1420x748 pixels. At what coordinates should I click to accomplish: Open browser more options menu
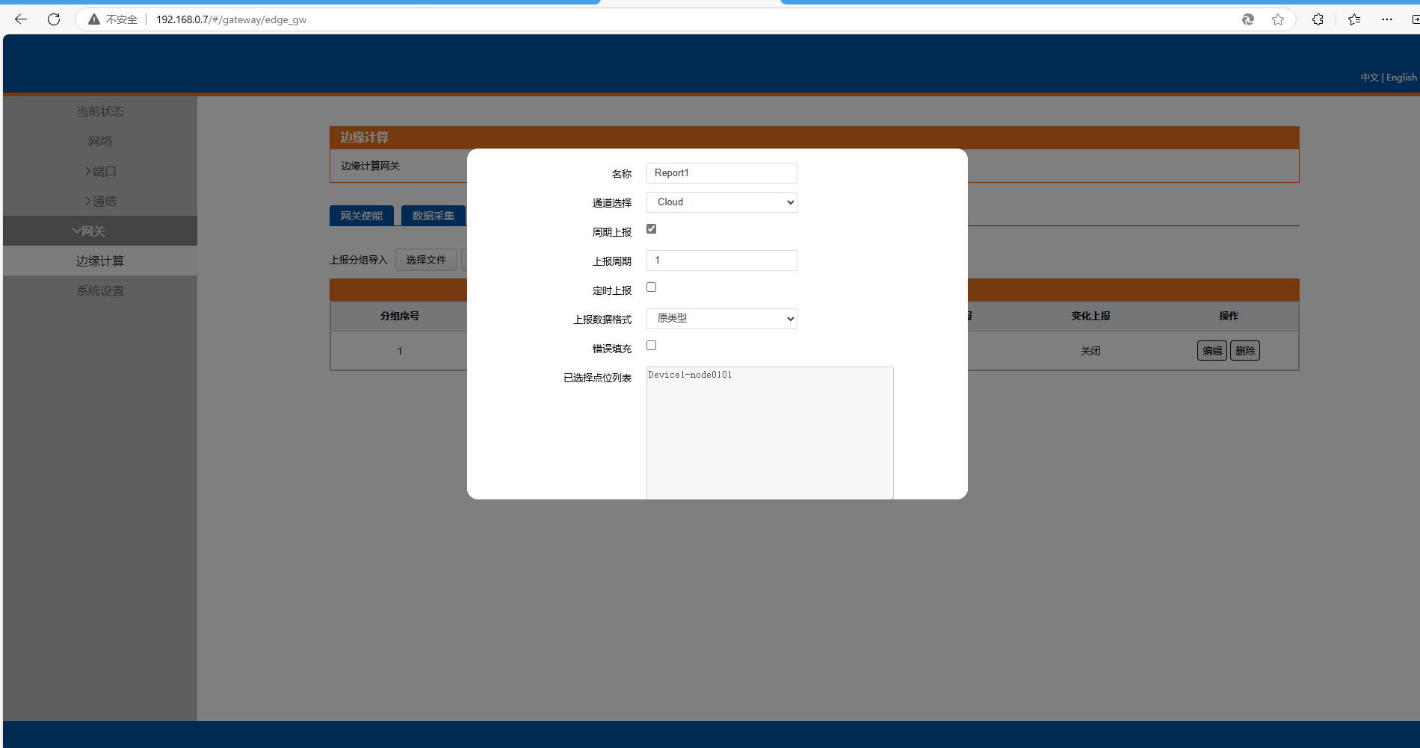[x=1387, y=19]
